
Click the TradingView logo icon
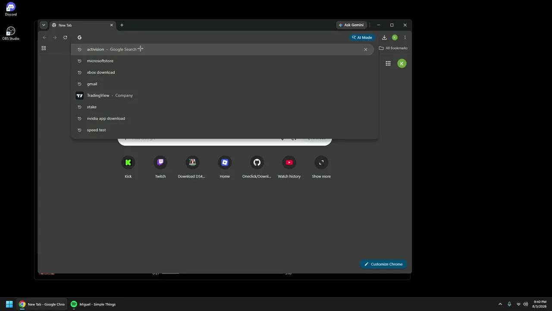click(79, 95)
